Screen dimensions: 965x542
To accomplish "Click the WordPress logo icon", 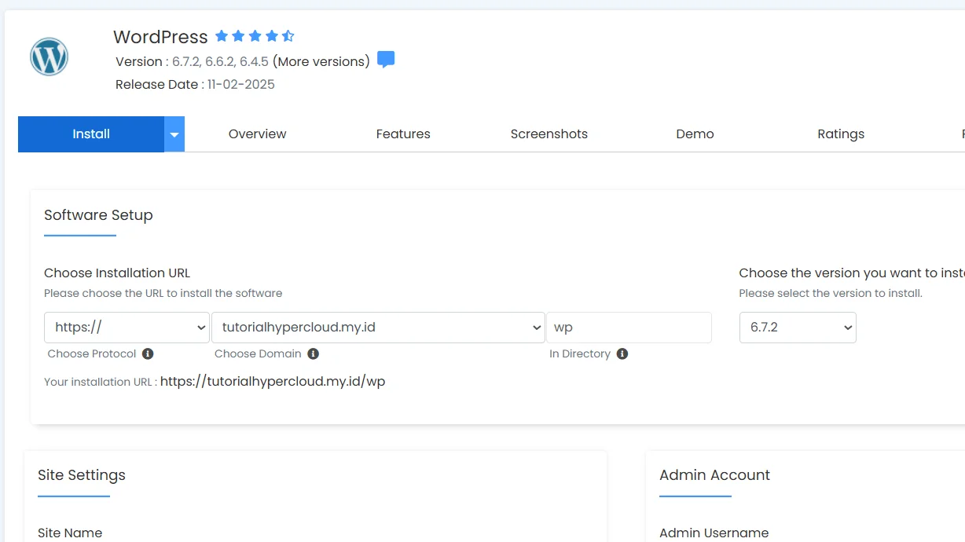I will point(50,57).
